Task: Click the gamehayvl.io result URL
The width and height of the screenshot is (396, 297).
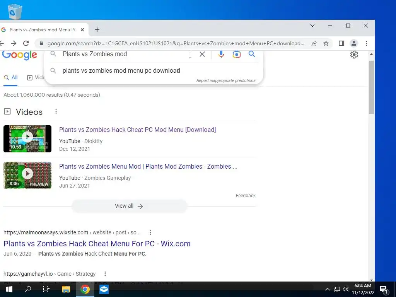Action: [49, 274]
